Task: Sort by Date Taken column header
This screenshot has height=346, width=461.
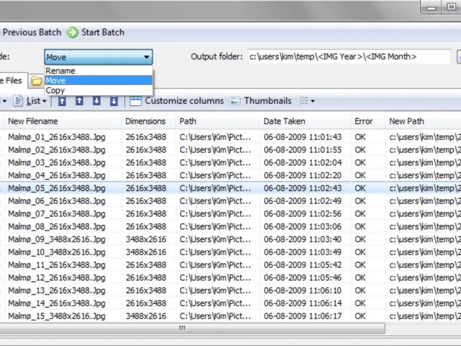Action: 305,121
